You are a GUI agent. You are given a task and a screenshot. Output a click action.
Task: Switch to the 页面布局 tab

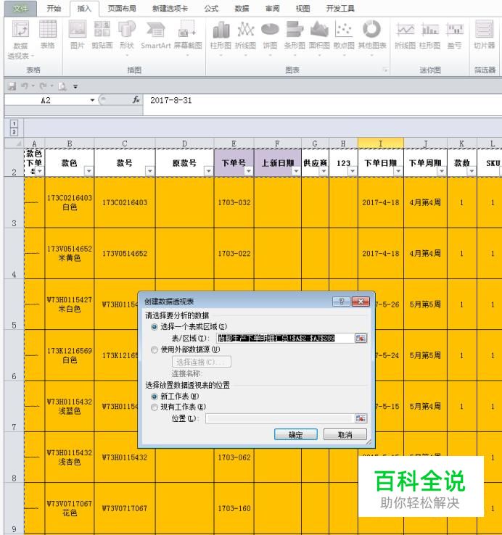click(122, 9)
